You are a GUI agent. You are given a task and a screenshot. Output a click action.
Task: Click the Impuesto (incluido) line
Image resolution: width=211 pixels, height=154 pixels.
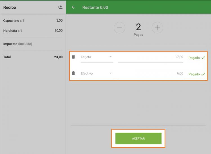point(18,44)
